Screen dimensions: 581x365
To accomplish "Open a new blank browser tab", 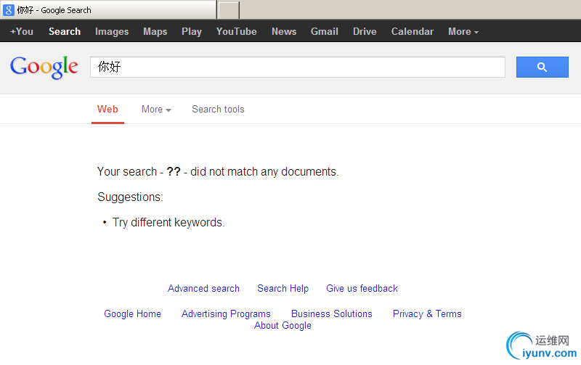I will click(x=229, y=9).
